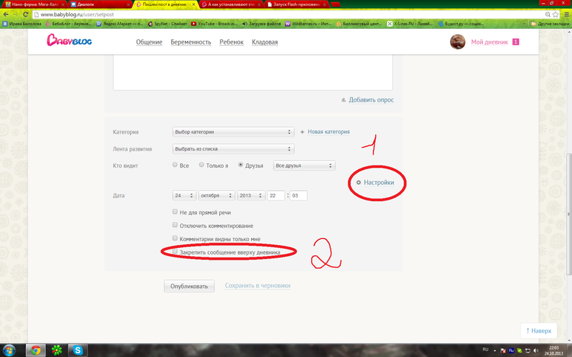The image size is (572, 357).
Task: Expand the 'Выбрать из списка' dropdown
Action: [x=233, y=148]
